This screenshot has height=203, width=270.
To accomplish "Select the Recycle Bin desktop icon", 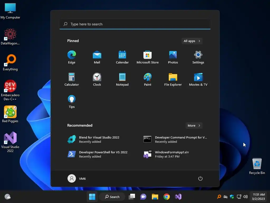I will point(257,166).
